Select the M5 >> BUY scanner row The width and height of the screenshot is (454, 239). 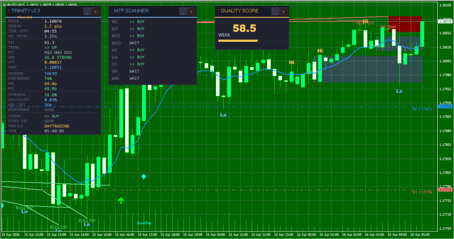coord(153,29)
